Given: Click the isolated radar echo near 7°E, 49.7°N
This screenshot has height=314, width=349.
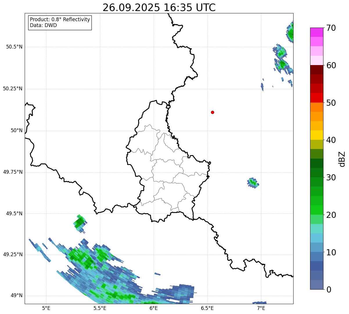Looking at the screenshot, I should [x=253, y=183].
